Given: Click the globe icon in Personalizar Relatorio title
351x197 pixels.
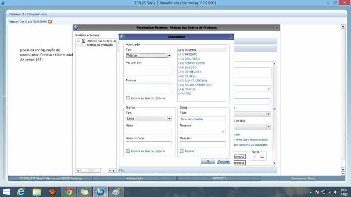Looking at the screenshot, I should pyautogui.click(x=76, y=28).
